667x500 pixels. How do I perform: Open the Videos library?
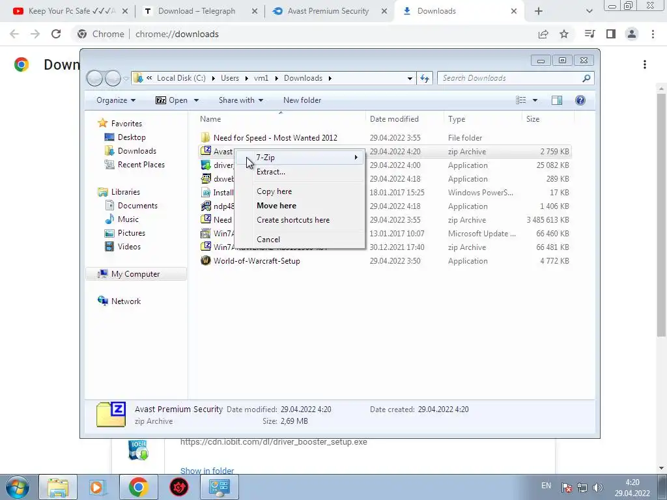129,247
